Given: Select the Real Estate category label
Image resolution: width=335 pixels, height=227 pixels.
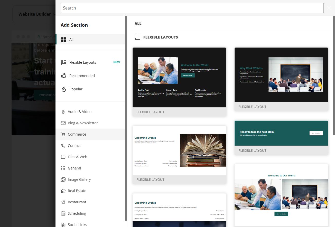Looking at the screenshot, I should pyautogui.click(x=77, y=191).
